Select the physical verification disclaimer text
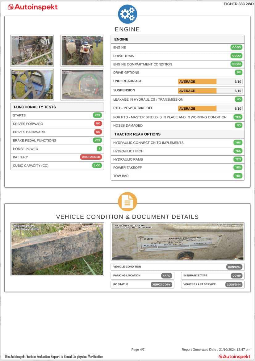Screen dimensions: 255x361 tap(54, 357)
